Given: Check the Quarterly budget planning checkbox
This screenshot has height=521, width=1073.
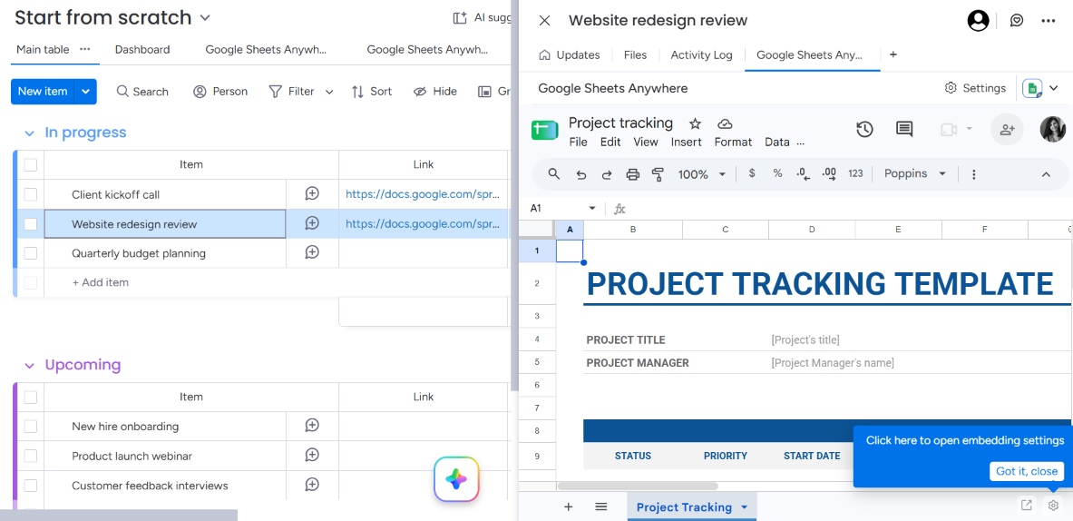Looking at the screenshot, I should (30, 253).
